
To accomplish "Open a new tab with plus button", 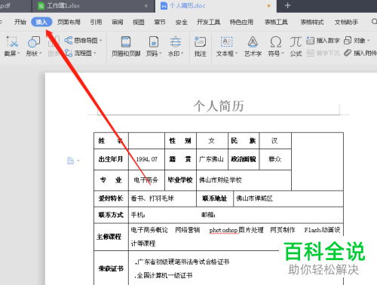I will coord(287,5).
